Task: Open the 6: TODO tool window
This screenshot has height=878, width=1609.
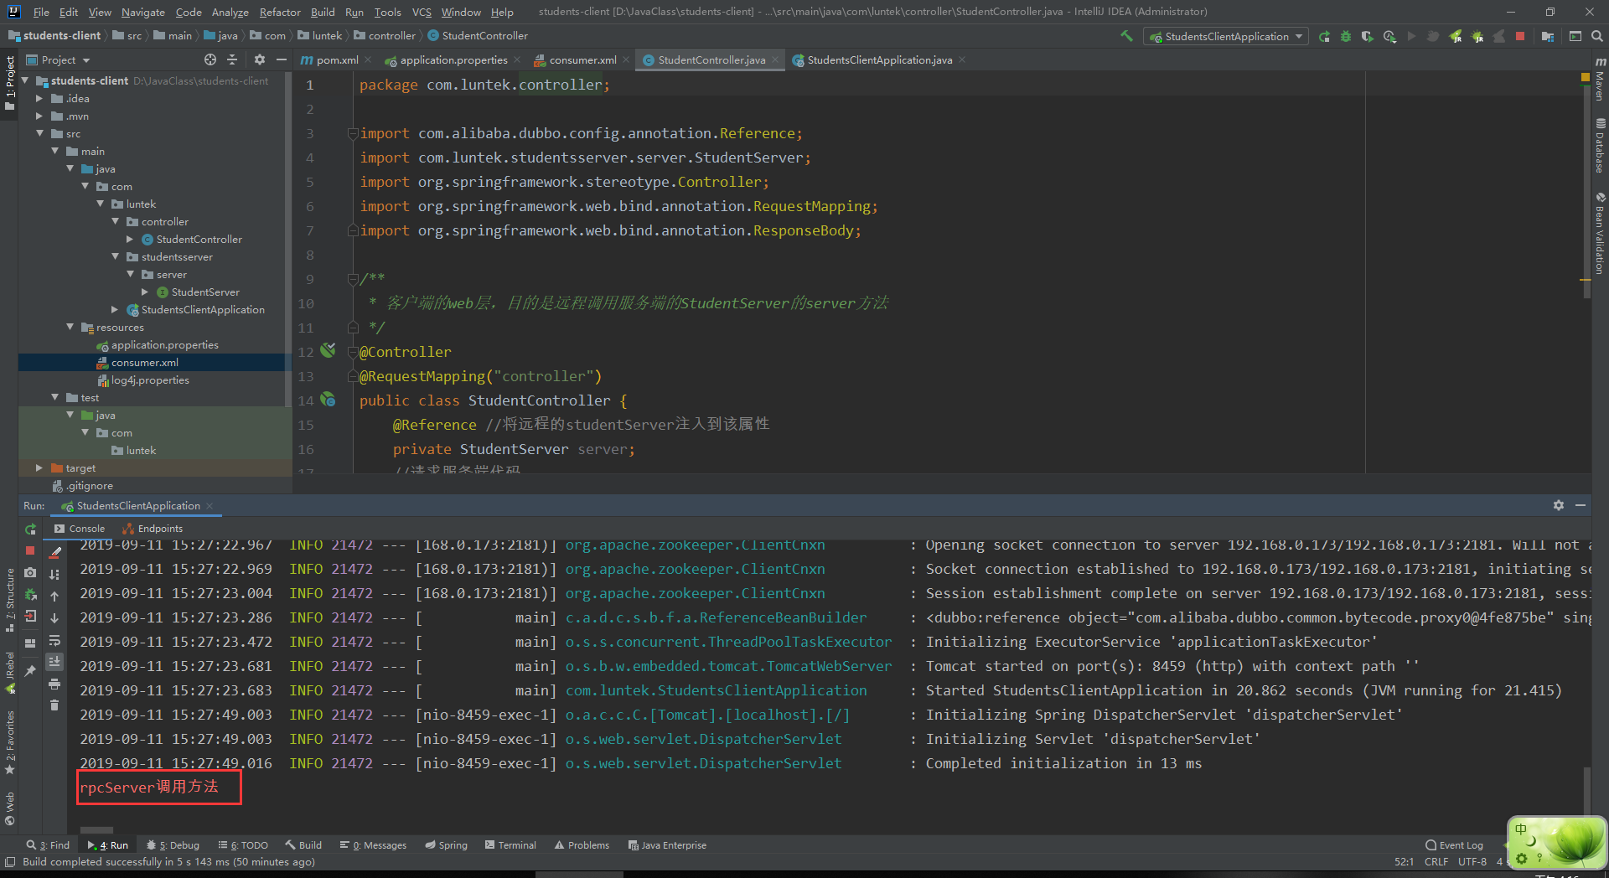Action: pyautogui.click(x=243, y=845)
